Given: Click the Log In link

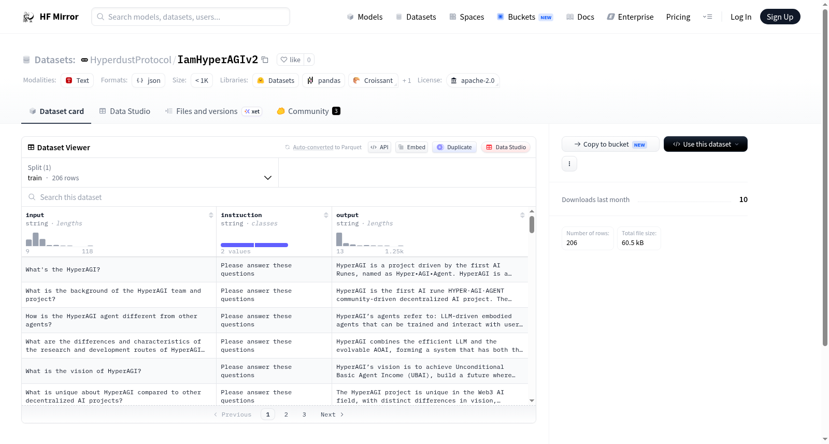Looking at the screenshot, I should tap(741, 17).
